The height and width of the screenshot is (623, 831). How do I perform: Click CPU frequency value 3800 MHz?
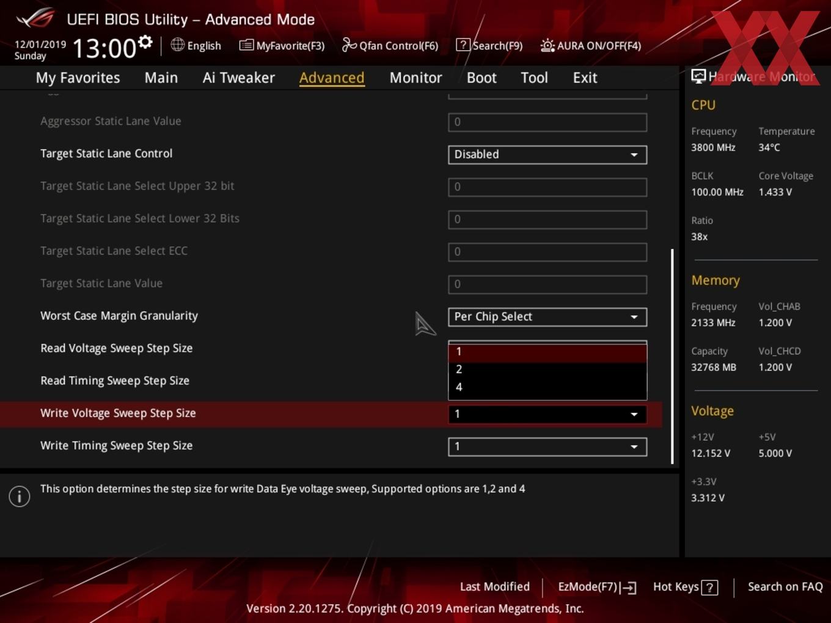(x=713, y=147)
